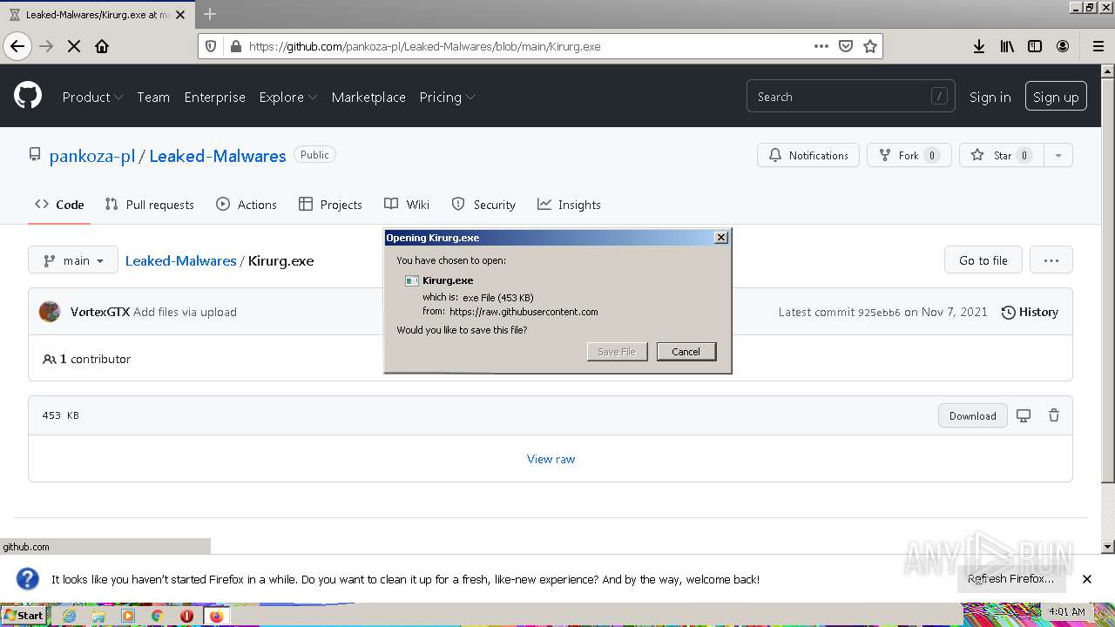Click the GitHub octocat logo
Image resolution: width=1115 pixels, height=627 pixels.
[28, 96]
